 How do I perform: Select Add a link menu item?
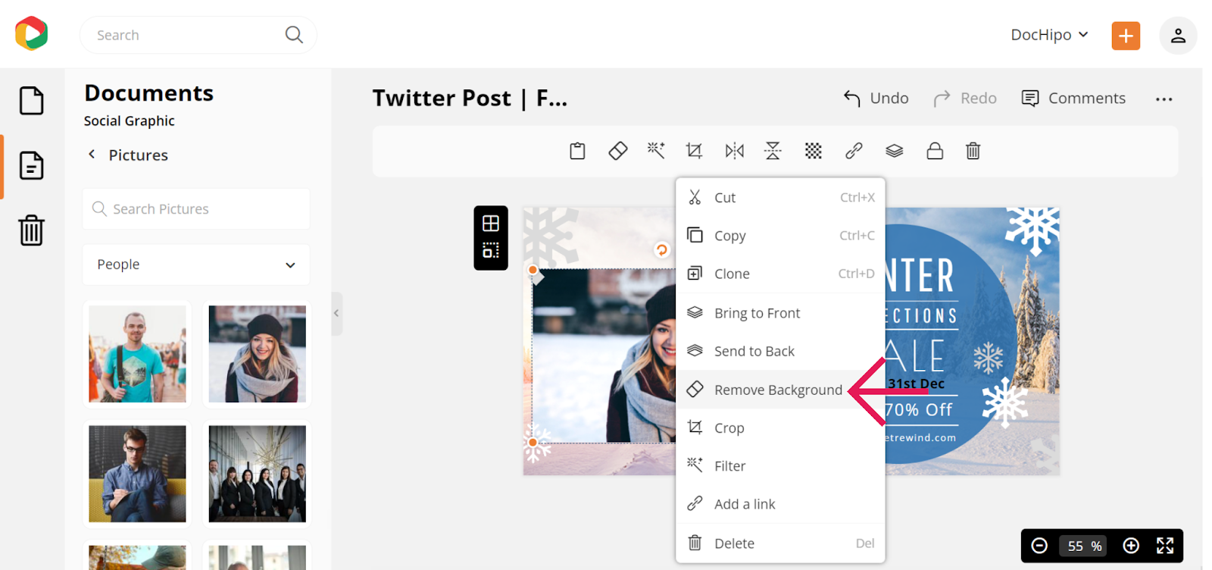[780, 504]
